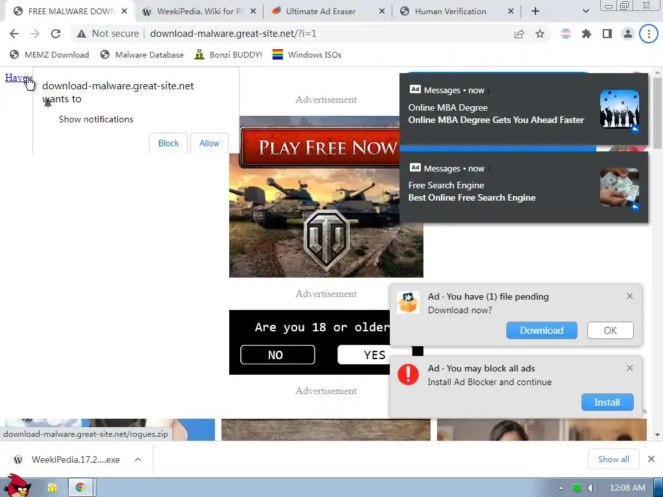Open the profile avatar menu
Viewport: 663px width, 497px height.
(x=628, y=34)
